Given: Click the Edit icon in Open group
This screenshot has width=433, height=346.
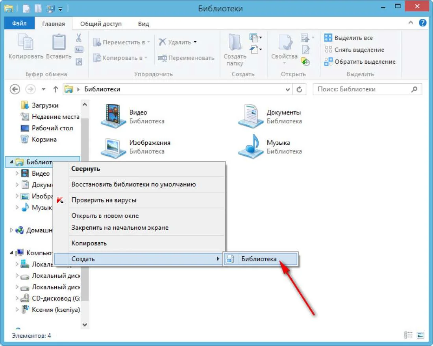Looking at the screenshot, I should 306,50.
